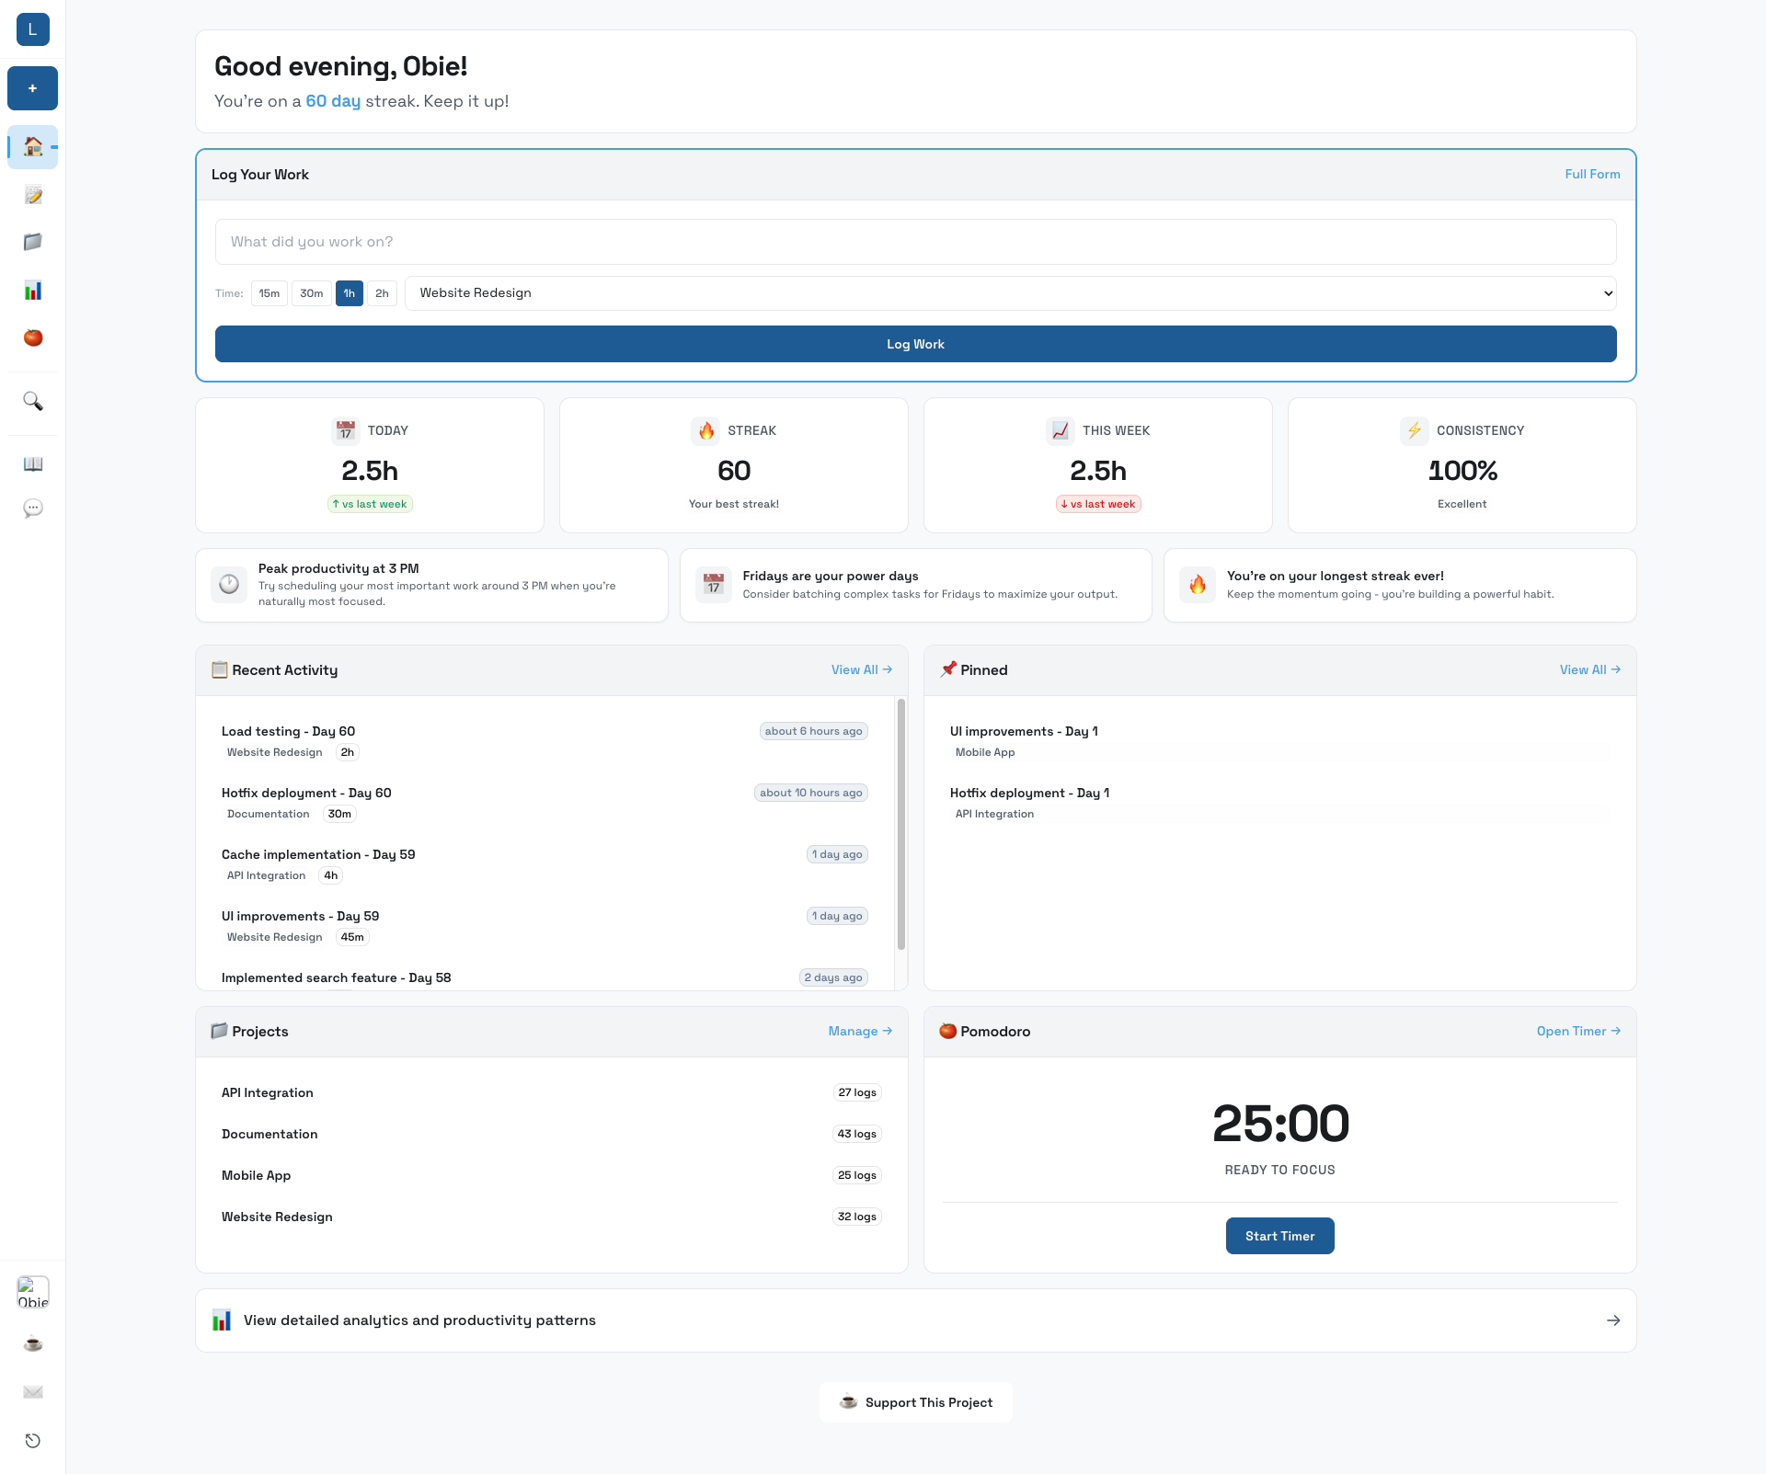Open projects via the folder sidebar icon
This screenshot has height=1474, width=1766.
point(32,242)
